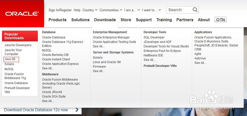Open Oracle Instant Client link

(x=56, y=59)
